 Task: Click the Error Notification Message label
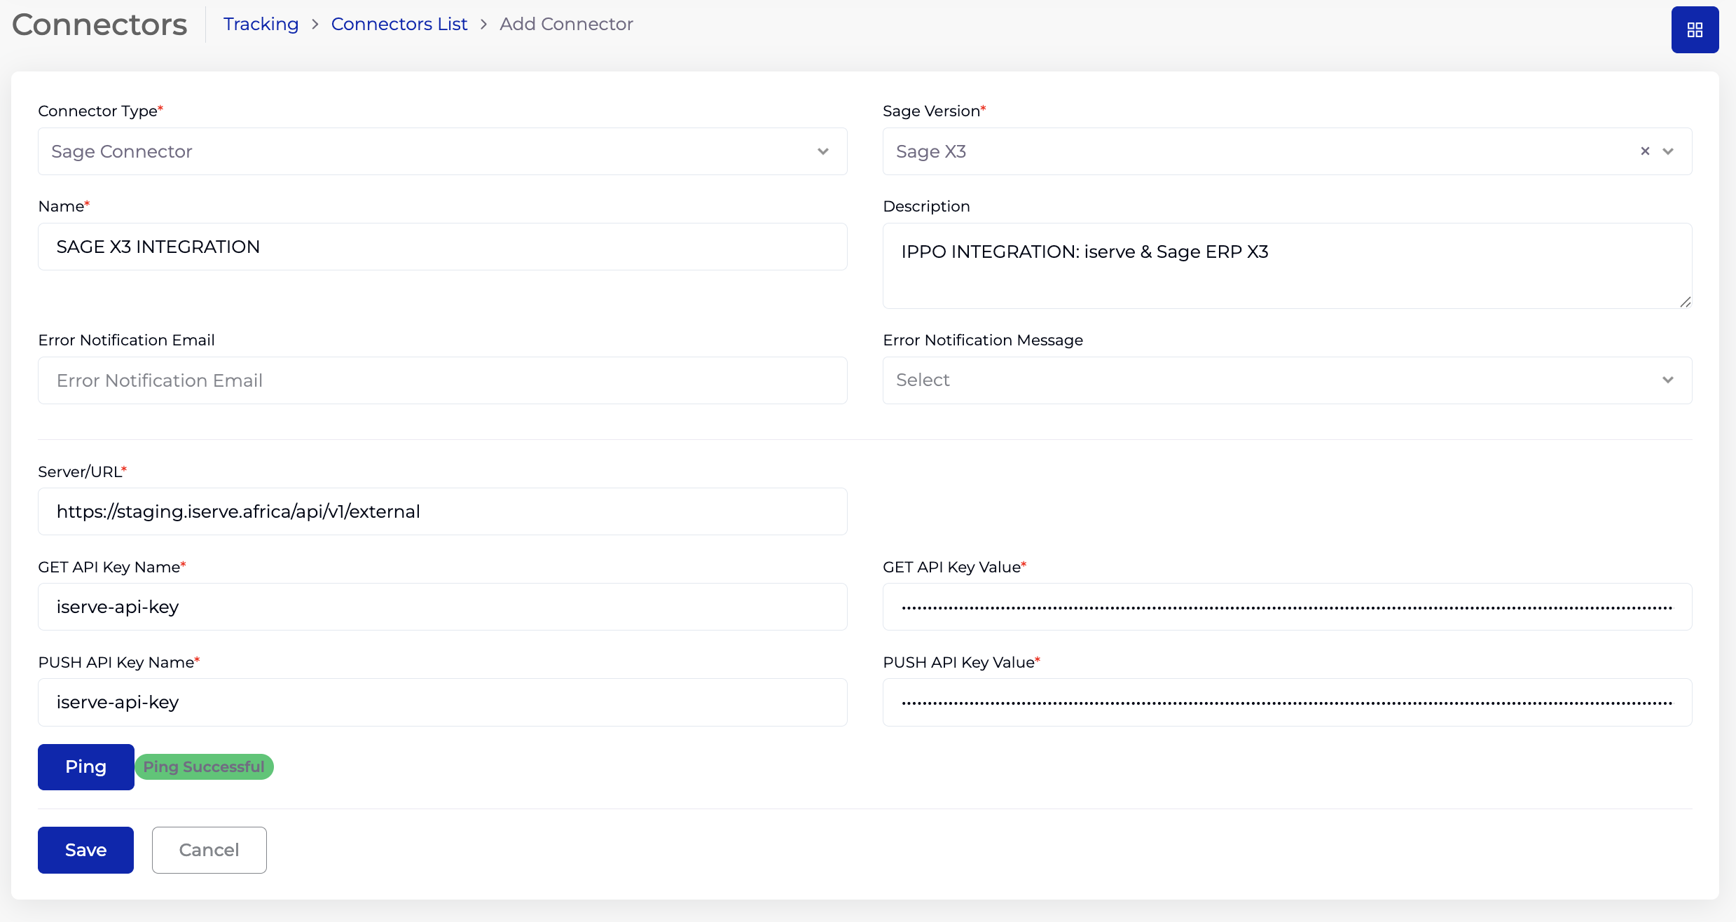983,340
